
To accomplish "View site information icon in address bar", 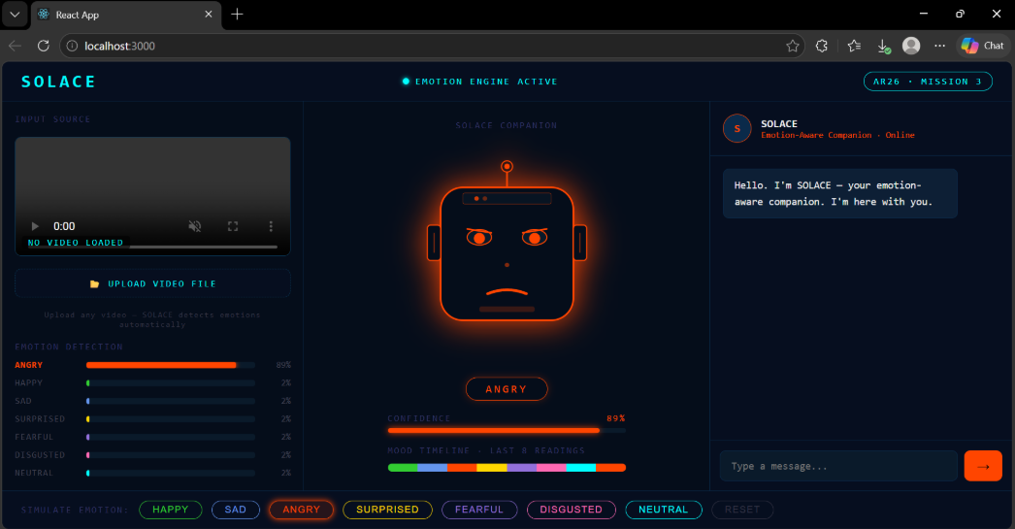I will click(x=72, y=46).
